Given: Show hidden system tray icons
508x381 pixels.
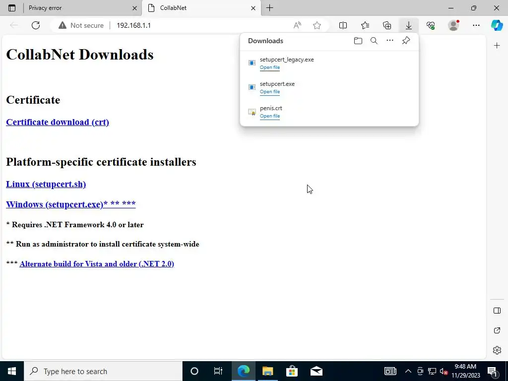Looking at the screenshot, I should click(x=408, y=371).
